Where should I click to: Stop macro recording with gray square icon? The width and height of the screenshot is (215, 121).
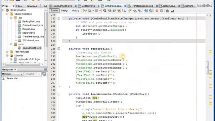click(162, 11)
